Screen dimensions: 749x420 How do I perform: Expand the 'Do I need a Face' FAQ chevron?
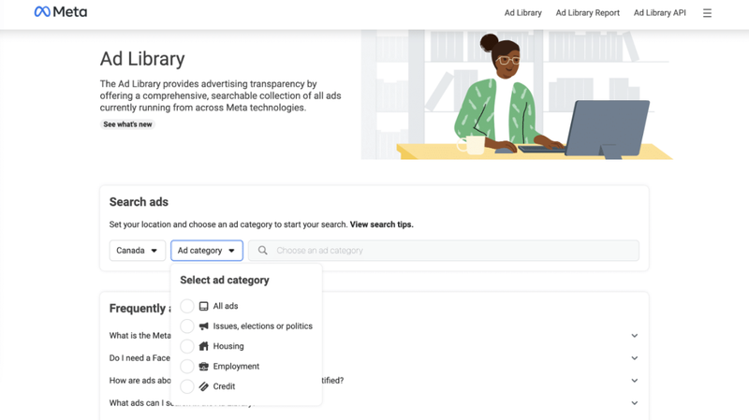[635, 358]
